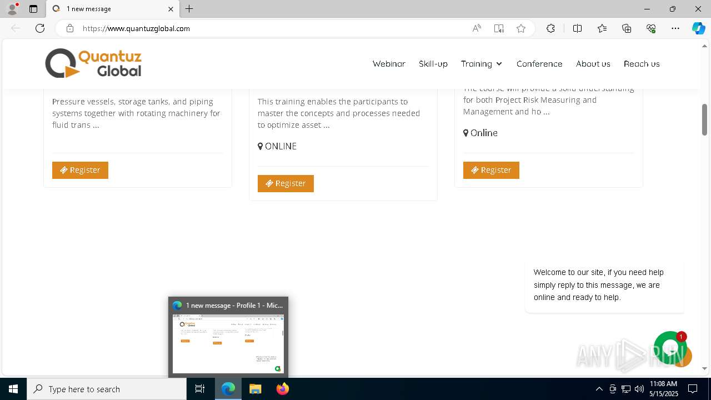Open the clock and calendar flyout

click(663, 389)
